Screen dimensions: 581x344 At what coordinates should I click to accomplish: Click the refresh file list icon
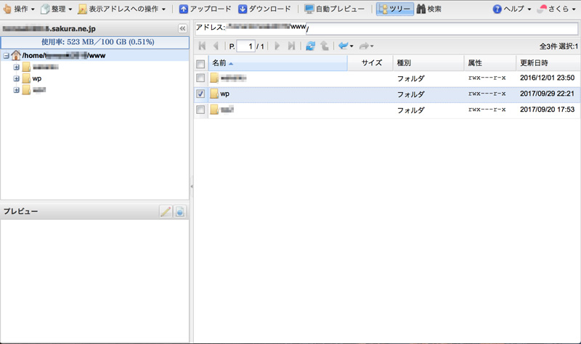point(311,46)
